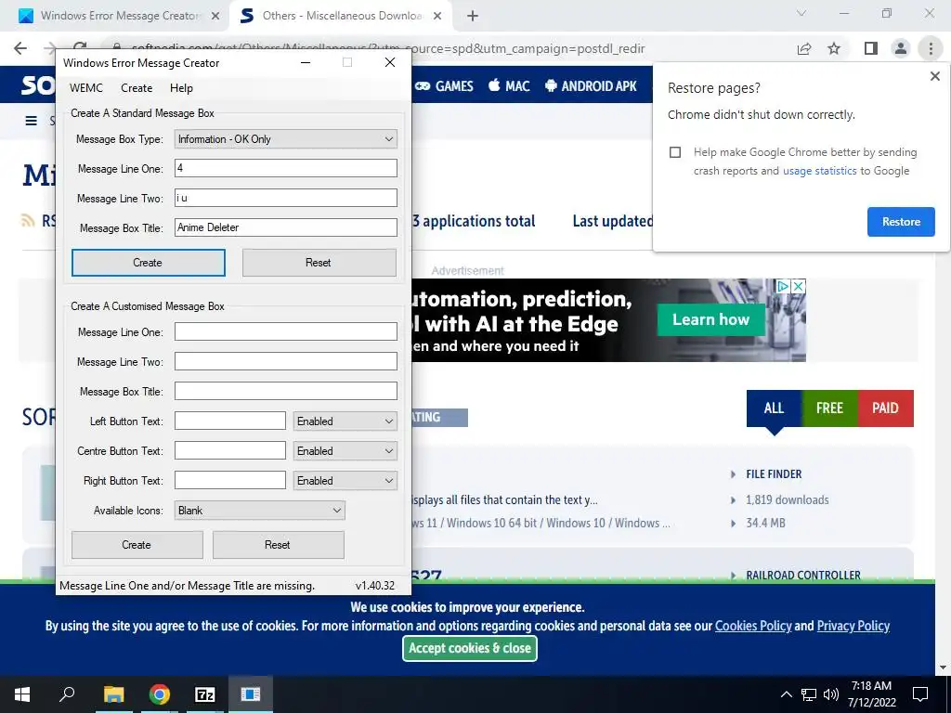Click the WEMC app taskbar icon
The image size is (951, 713).
pos(250,694)
